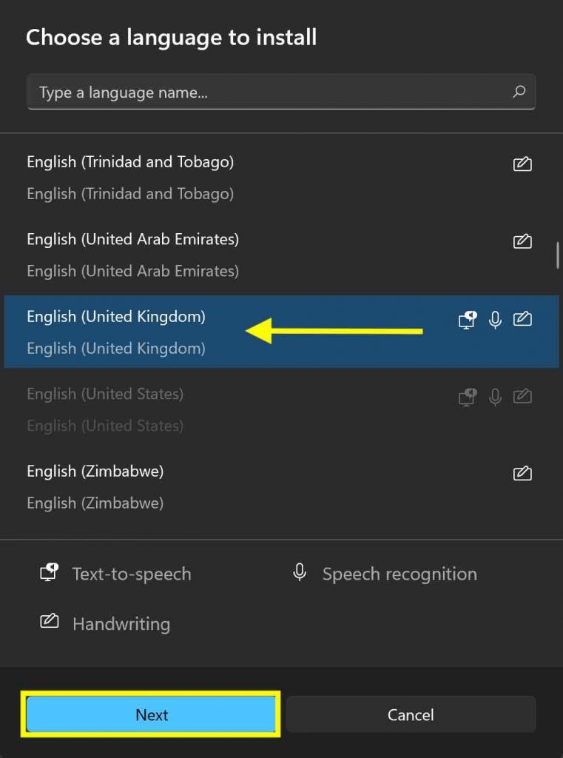This screenshot has width=563, height=758.
Task: Click the search magnifier icon in the search bar
Action: click(520, 92)
